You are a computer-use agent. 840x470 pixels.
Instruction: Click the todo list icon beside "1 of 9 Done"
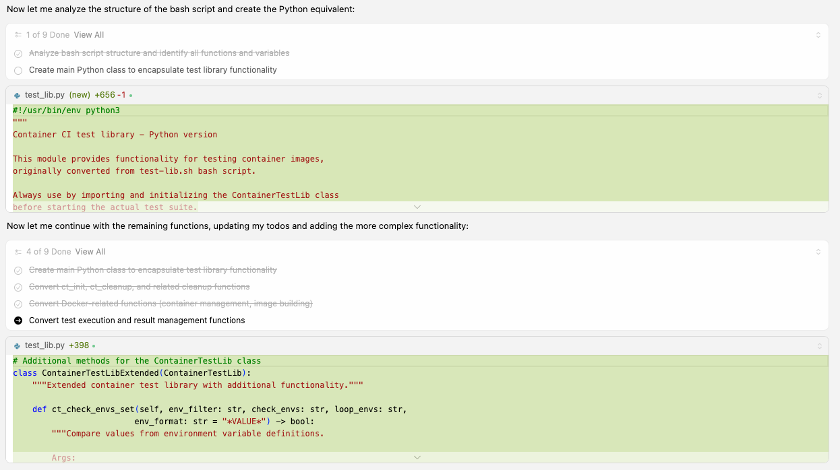18,35
